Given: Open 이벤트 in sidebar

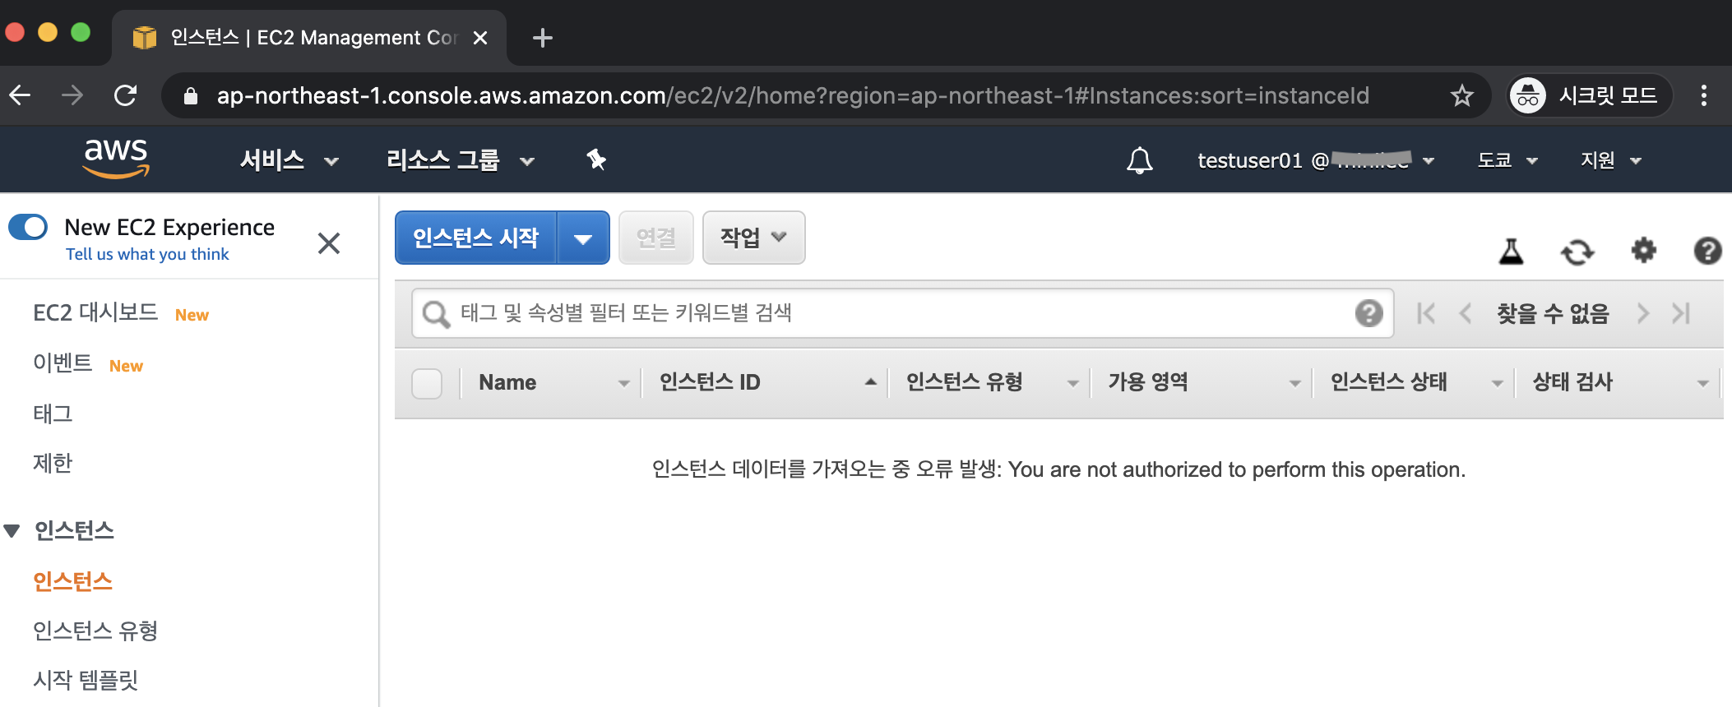Looking at the screenshot, I should (x=63, y=363).
